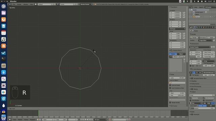Open the outliner View menu
The image size is (216, 121).
pyautogui.click(x=195, y=7)
